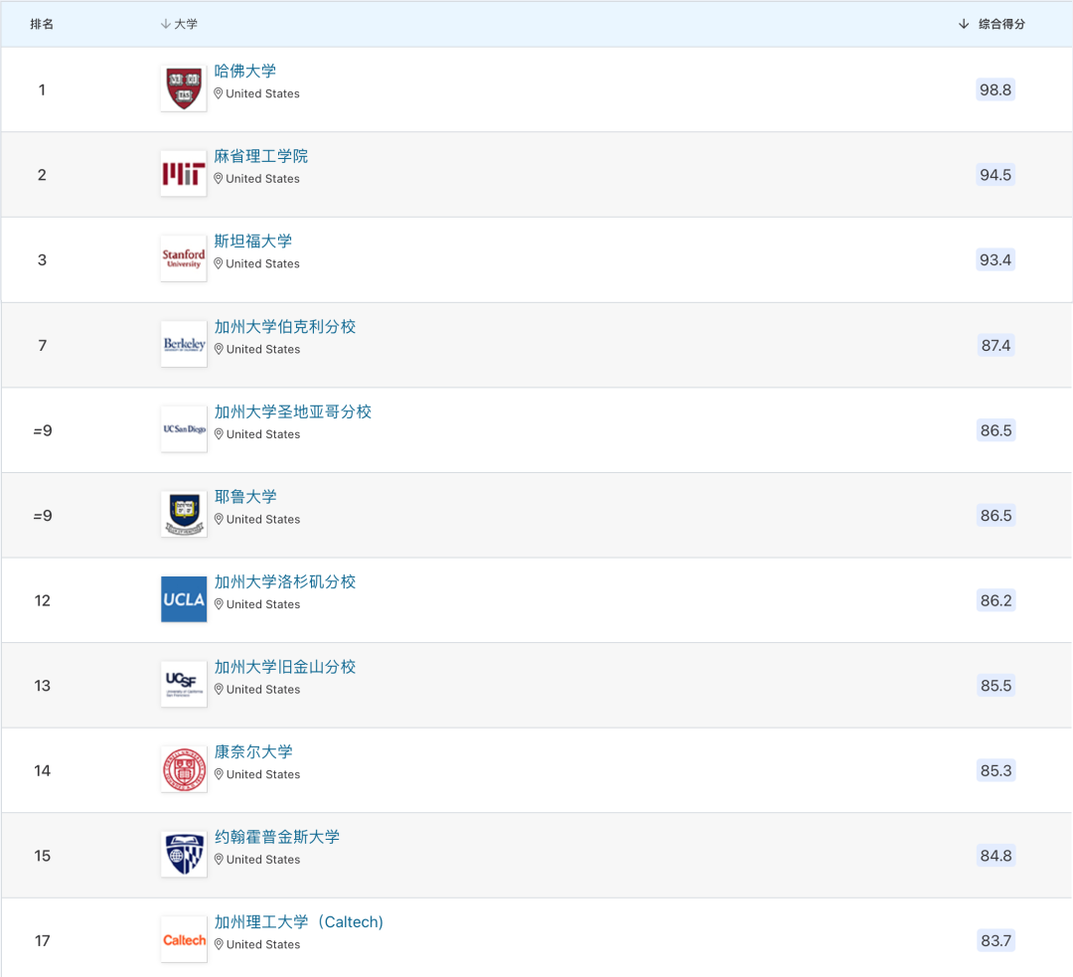Click the UCSF logo
The width and height of the screenshot is (1073, 977).
point(184,684)
